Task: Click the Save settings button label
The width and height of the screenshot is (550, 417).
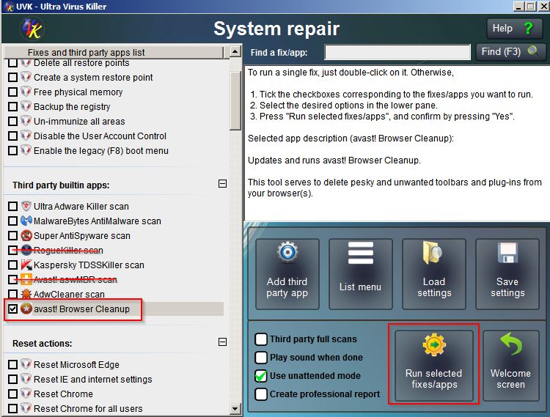Action: [x=507, y=287]
